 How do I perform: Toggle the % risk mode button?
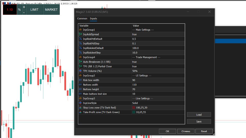click(x=19, y=9)
